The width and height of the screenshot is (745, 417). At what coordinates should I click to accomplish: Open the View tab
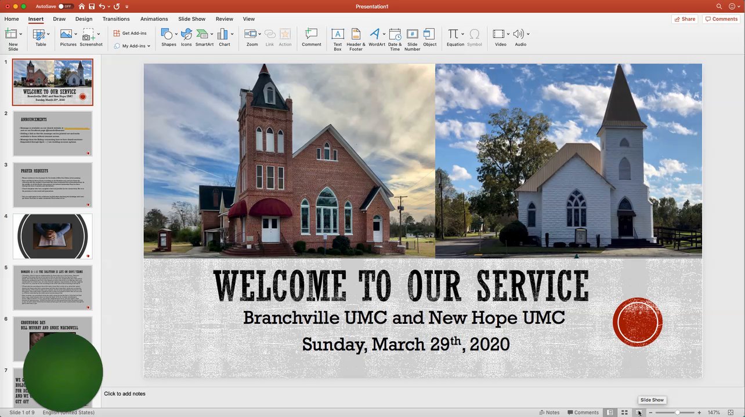[249, 19]
